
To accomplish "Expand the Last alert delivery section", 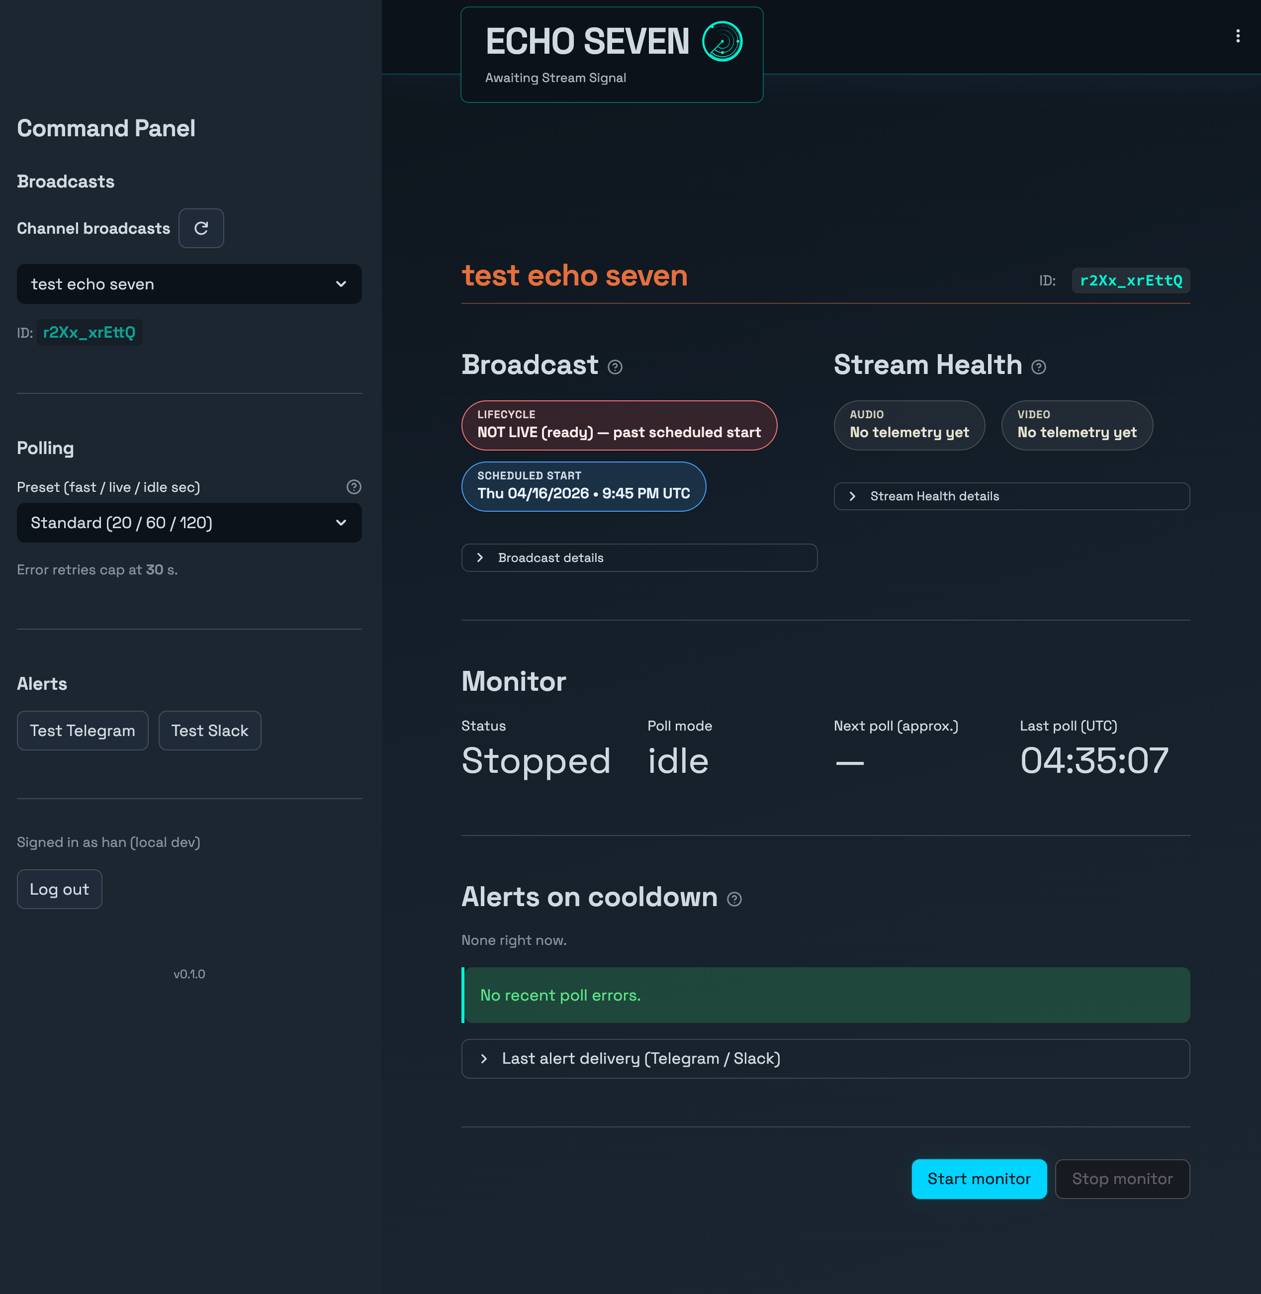I will click(825, 1058).
